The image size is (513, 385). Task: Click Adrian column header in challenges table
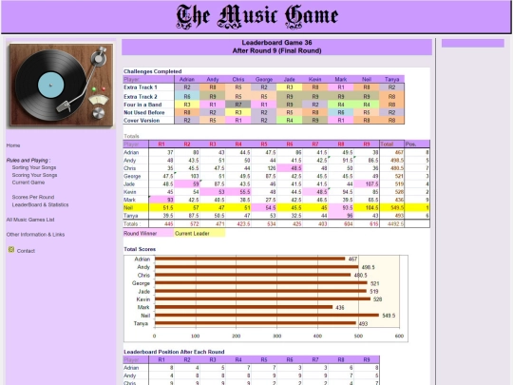187,79
